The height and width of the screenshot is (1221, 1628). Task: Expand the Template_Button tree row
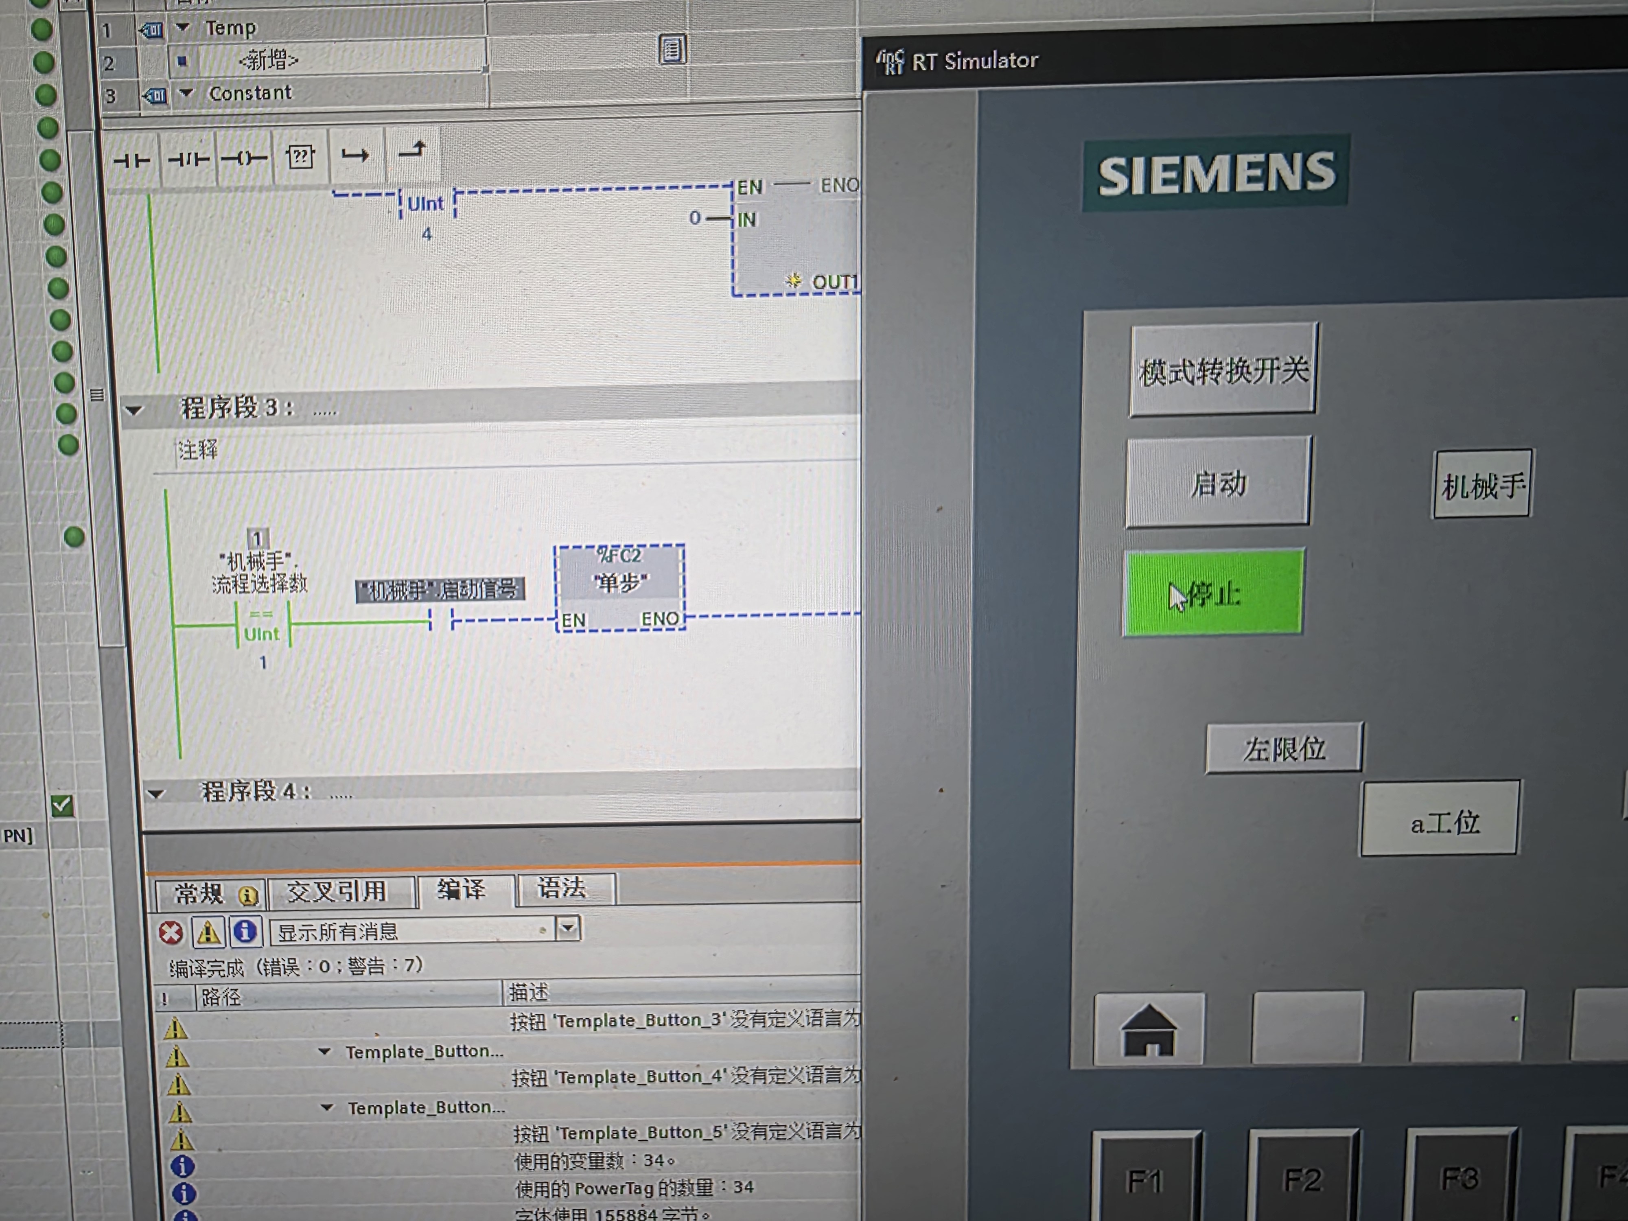point(324,1052)
